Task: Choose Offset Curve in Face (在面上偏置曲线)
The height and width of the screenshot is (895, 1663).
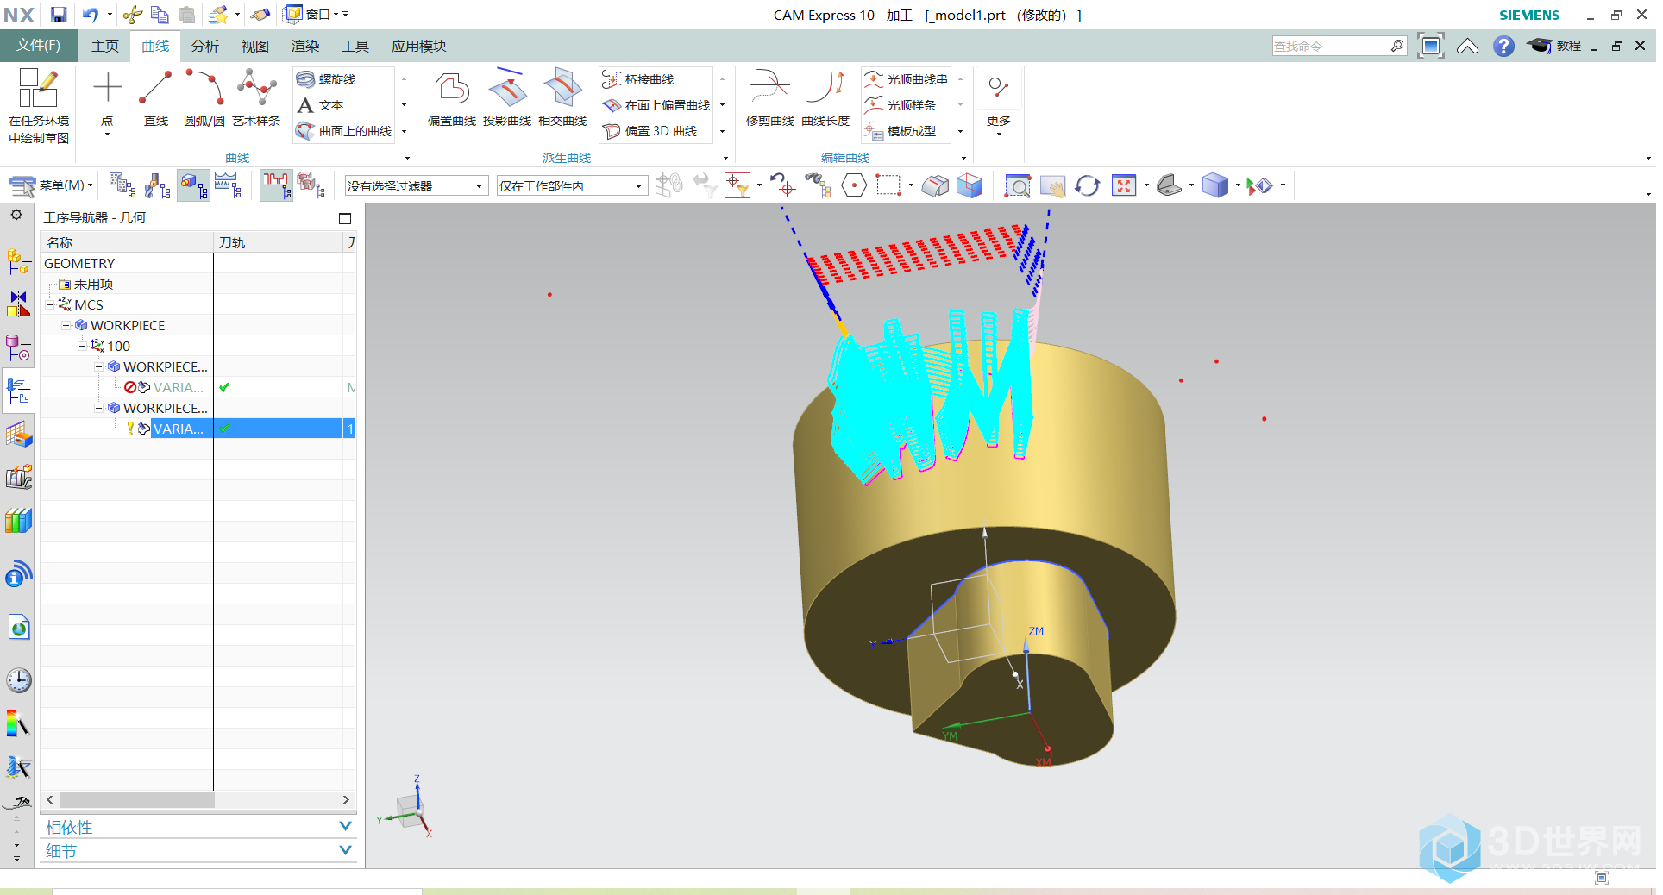Action: point(656,105)
